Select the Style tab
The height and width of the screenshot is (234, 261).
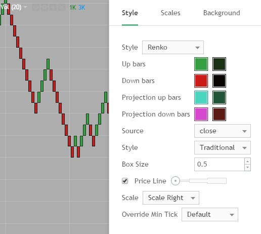pyautogui.click(x=130, y=13)
